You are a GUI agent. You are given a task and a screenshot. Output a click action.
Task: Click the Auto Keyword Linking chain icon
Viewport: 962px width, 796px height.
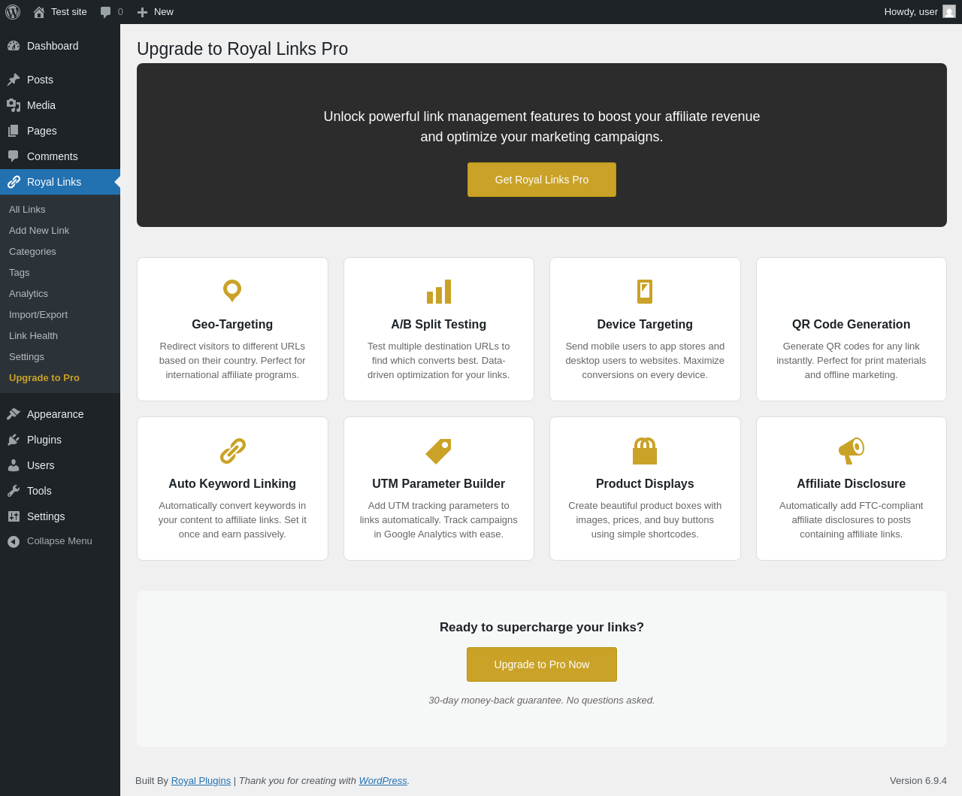[x=232, y=451]
